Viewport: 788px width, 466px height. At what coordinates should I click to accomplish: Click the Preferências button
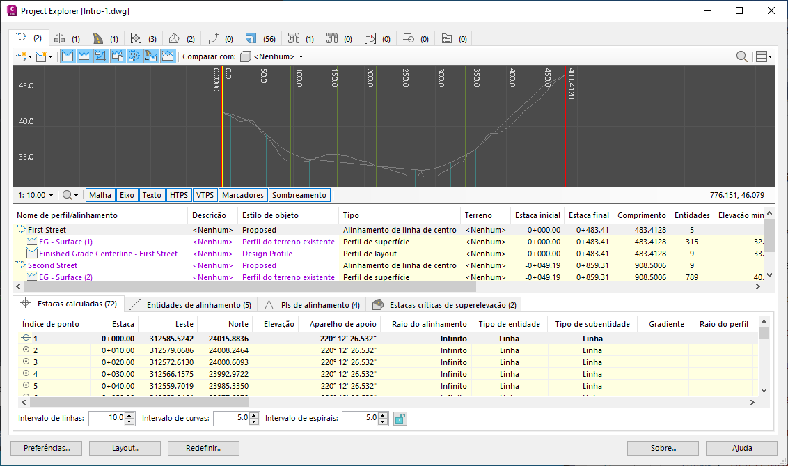[47, 448]
